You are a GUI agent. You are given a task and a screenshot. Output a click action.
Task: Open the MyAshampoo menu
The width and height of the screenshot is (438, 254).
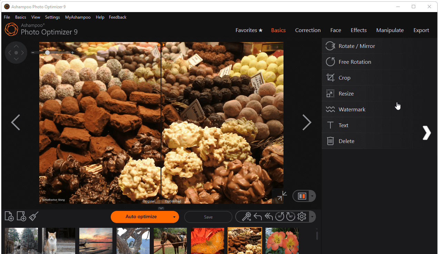tap(78, 17)
